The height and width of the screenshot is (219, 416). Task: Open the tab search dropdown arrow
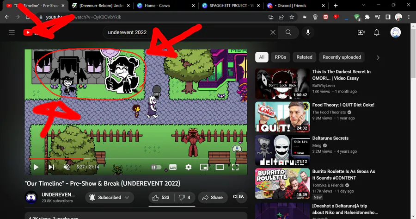point(364,5)
